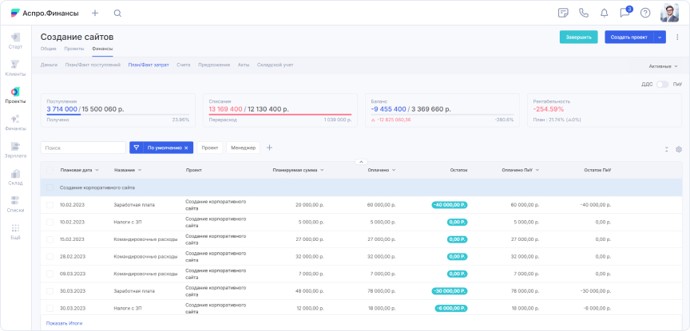Click the phone calls icon in header
Screen dimensions: 690x331
pos(584,13)
